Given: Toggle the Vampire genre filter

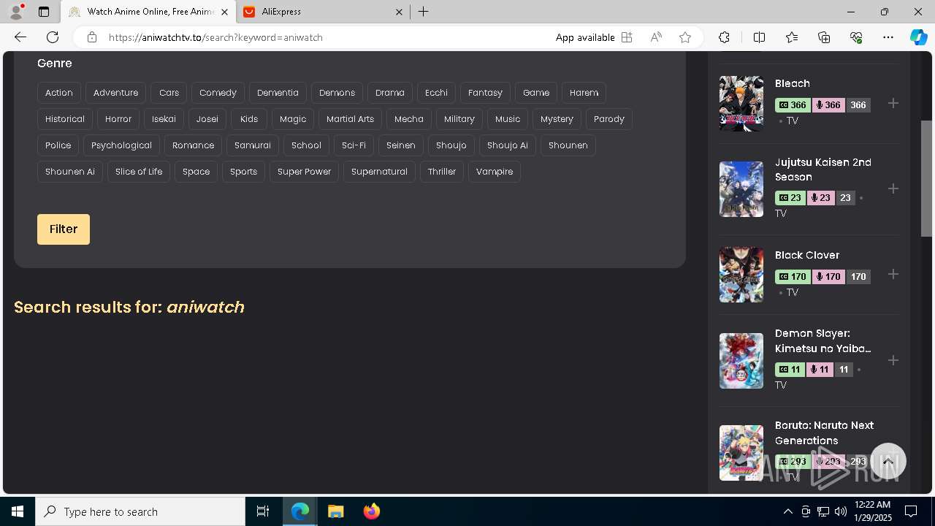Looking at the screenshot, I should 495,172.
